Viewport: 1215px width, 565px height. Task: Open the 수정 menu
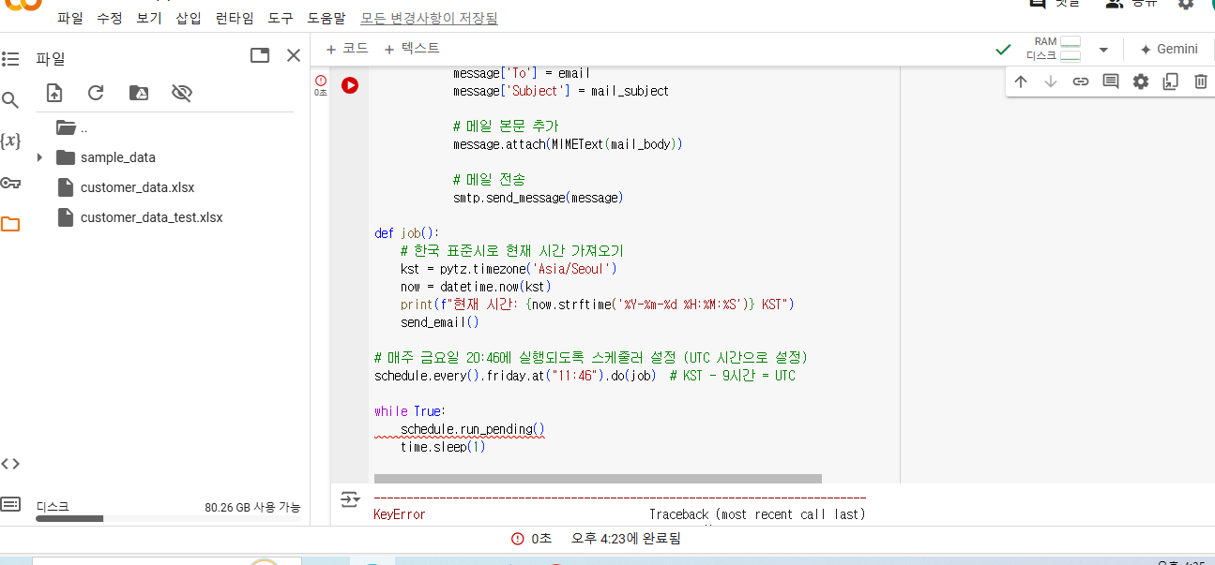[110, 18]
